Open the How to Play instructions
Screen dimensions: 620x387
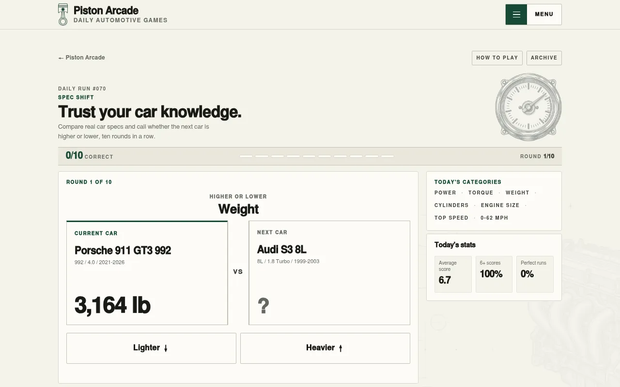(x=497, y=58)
